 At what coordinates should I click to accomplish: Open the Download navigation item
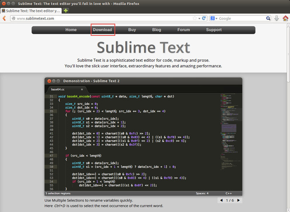point(102,30)
